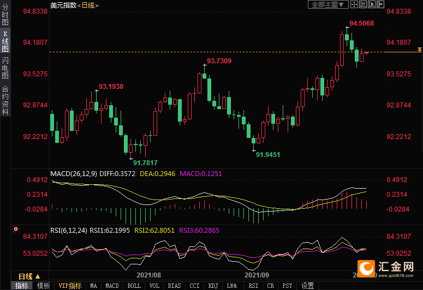This screenshot has width=423, height=290.
Task: Select the VOL indicator
Action: (154, 286)
